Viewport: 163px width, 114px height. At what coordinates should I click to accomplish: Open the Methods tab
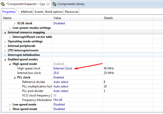pyautogui.click(x=27, y=12)
